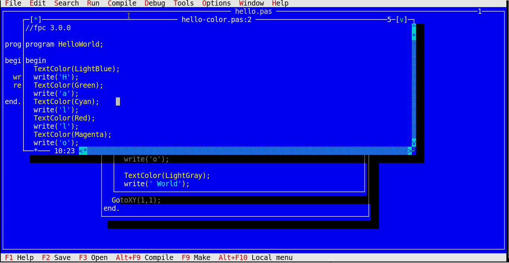Open the Edit menu
Image resolution: width=509 pixels, height=263 pixels.
click(x=38, y=3)
